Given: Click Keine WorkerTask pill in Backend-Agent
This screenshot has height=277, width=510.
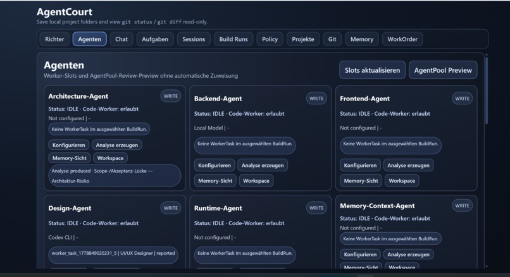Looking at the screenshot, I should 245,145.
